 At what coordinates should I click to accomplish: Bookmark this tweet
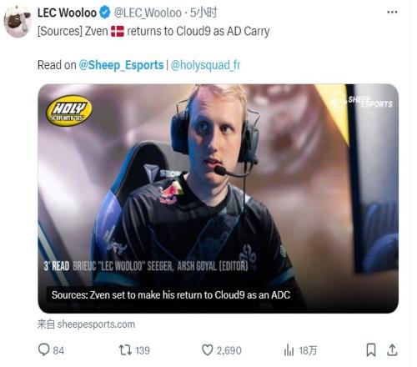pos(371,349)
